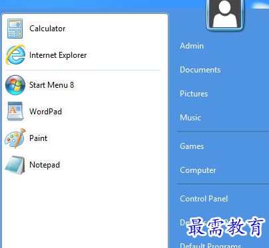The image size is (269, 248).
Task: Click the Start Menu 8 label
Action: 51,85
